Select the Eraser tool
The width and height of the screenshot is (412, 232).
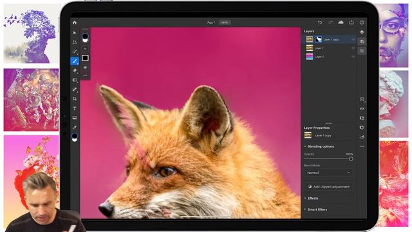(75, 70)
